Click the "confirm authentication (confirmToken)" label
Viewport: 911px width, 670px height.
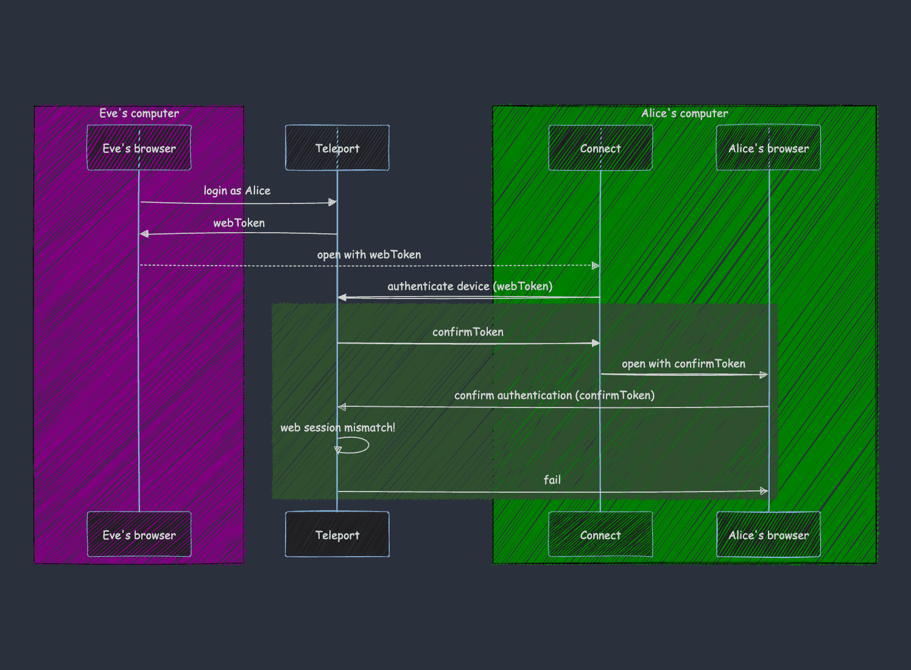point(554,395)
